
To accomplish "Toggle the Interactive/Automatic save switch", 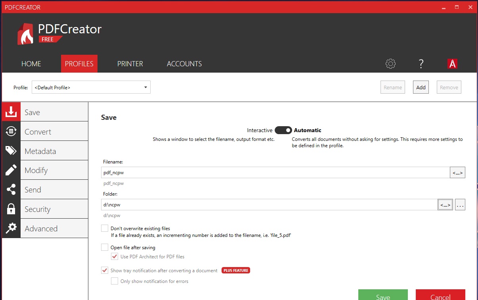I will click(283, 130).
